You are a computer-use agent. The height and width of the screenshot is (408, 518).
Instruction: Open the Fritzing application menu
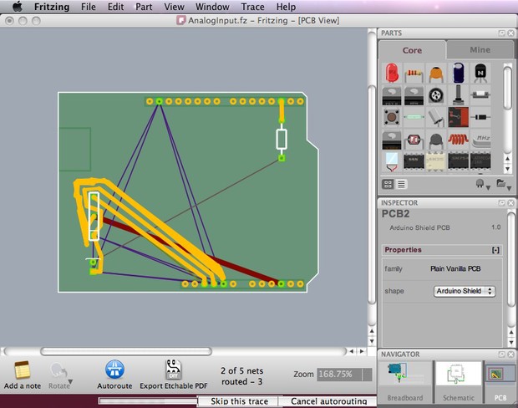coord(52,7)
